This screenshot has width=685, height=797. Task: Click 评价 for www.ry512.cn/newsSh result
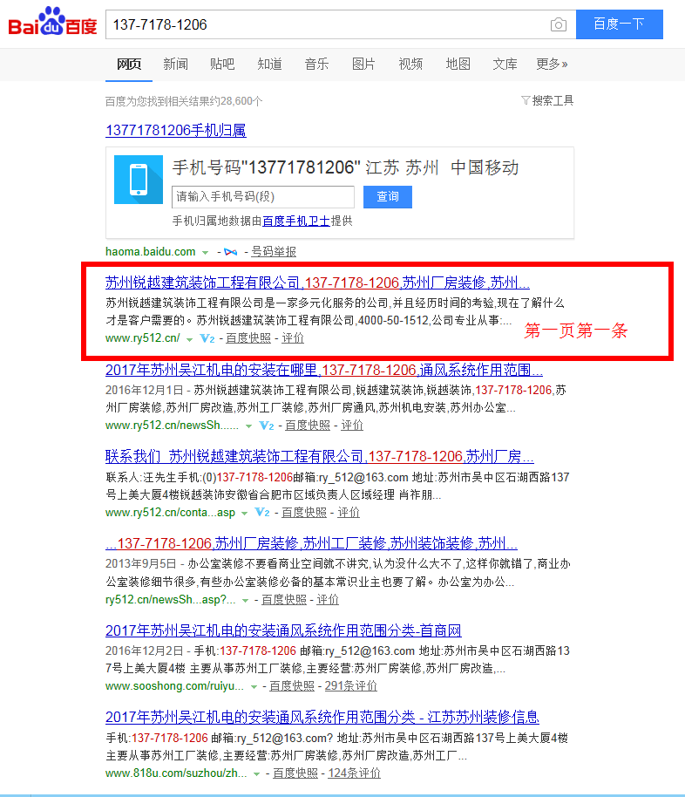tap(352, 425)
